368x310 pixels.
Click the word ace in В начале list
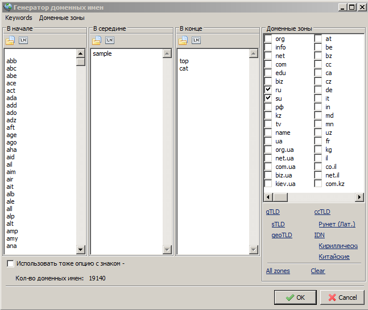pos(11,83)
